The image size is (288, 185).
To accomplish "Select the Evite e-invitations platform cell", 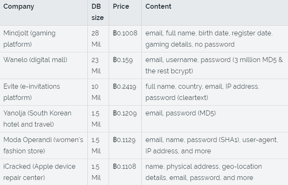I will click(x=32, y=92).
